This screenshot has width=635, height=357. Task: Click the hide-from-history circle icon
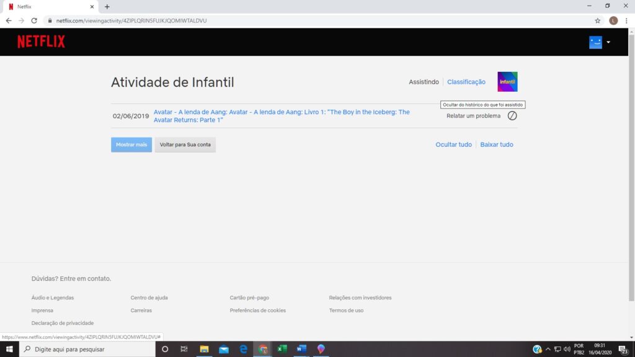tap(512, 116)
